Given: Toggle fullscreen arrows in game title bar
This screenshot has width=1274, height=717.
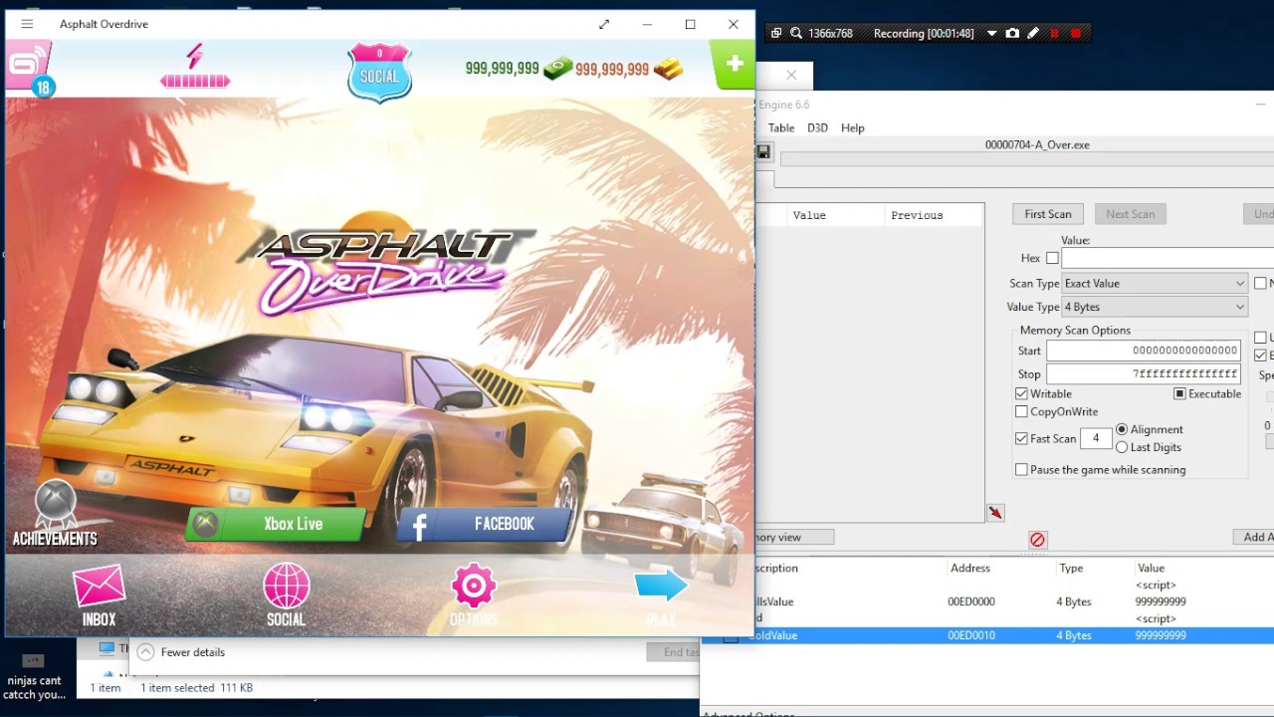Looking at the screenshot, I should pos(604,24).
